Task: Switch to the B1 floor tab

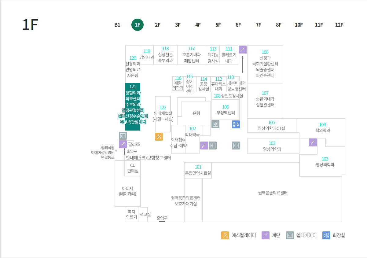Action: pos(117,25)
